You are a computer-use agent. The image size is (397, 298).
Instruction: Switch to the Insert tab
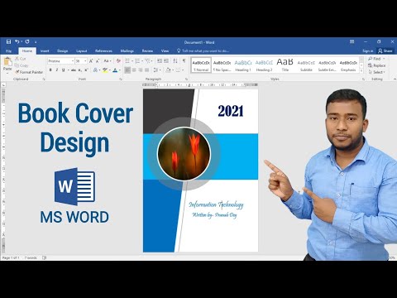coord(45,51)
